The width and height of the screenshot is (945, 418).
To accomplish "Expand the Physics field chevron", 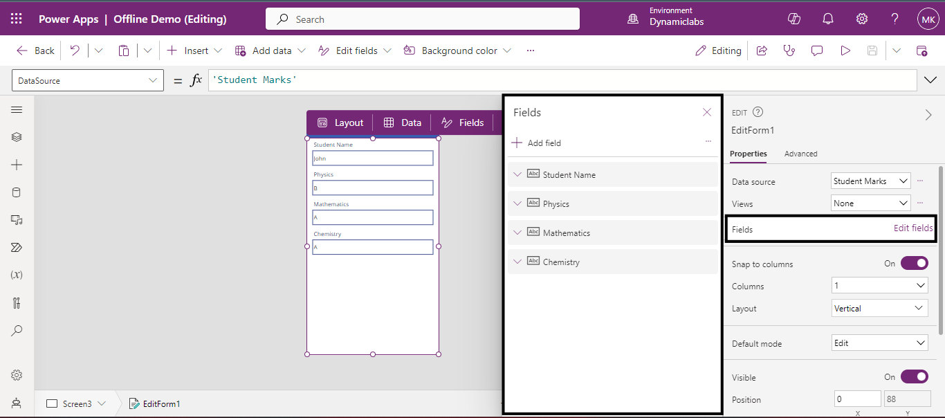I will 517,203.
